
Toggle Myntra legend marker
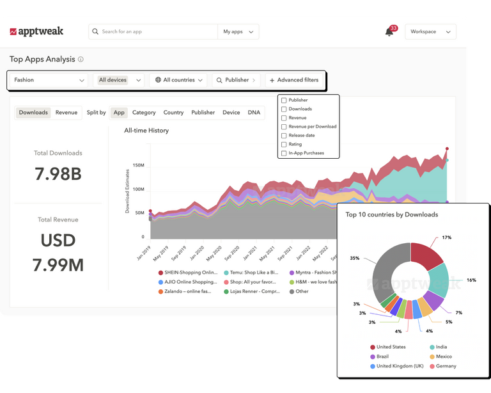click(x=292, y=273)
